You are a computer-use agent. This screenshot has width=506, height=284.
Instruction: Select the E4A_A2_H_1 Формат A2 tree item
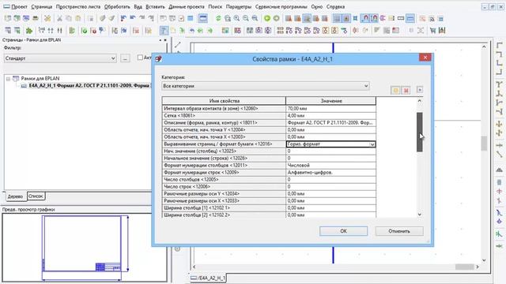coord(89,86)
